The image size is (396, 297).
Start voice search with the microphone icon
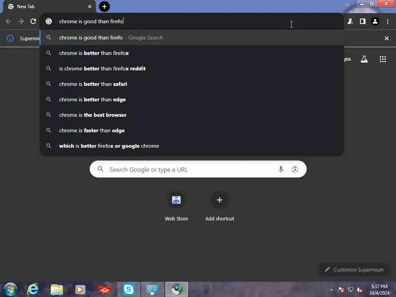pos(281,169)
